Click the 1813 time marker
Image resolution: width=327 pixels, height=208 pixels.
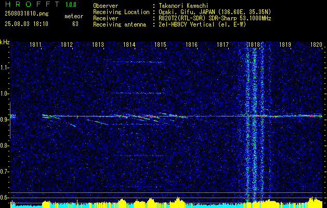98,44
